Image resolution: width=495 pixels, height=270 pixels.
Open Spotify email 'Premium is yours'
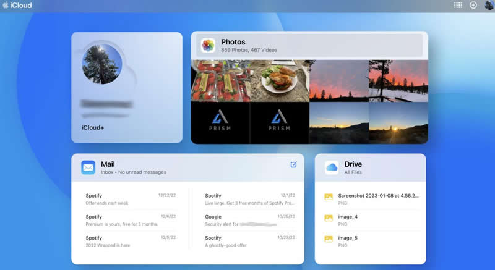pos(131,220)
